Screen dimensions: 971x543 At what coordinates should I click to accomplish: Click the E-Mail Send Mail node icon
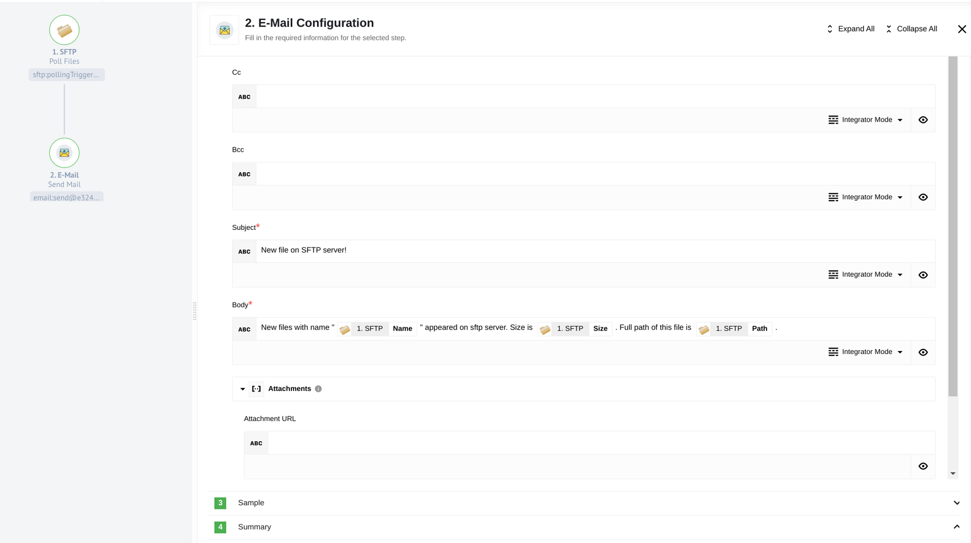coord(64,153)
